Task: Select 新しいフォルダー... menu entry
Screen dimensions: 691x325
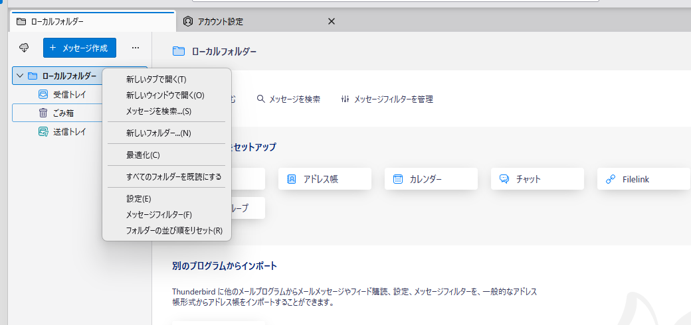Action: 158,133
